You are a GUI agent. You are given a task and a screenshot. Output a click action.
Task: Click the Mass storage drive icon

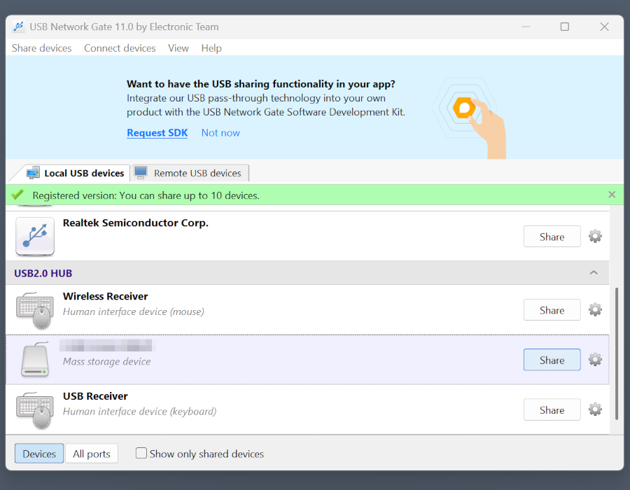[x=36, y=360]
